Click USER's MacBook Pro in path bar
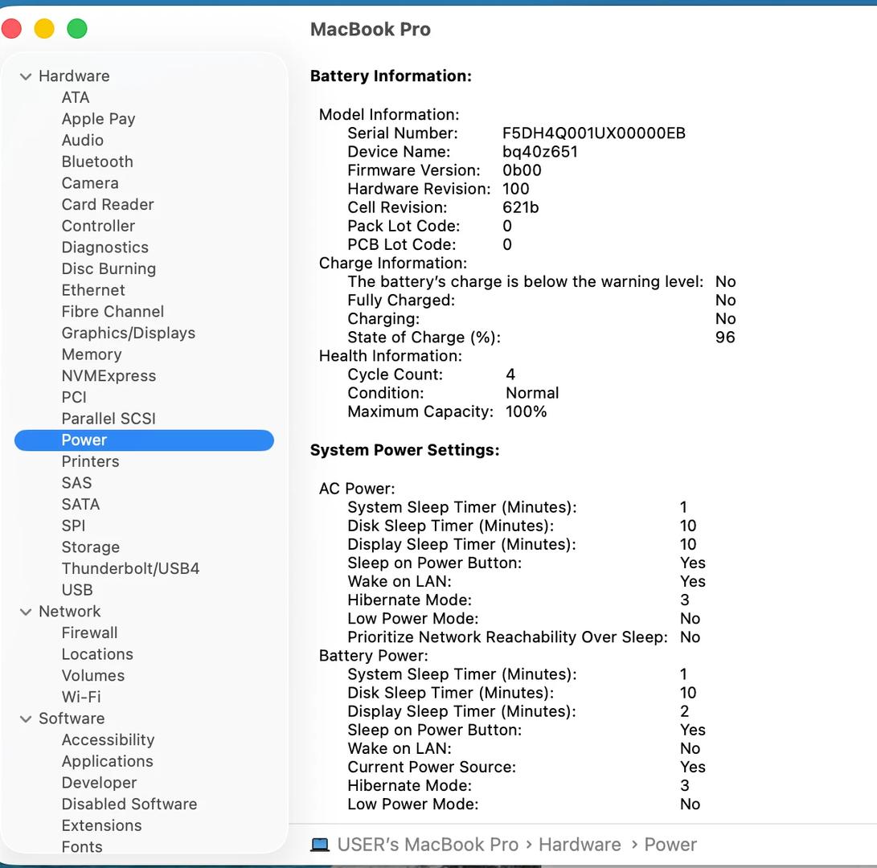 [428, 845]
